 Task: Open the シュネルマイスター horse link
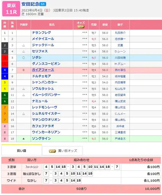46,113
